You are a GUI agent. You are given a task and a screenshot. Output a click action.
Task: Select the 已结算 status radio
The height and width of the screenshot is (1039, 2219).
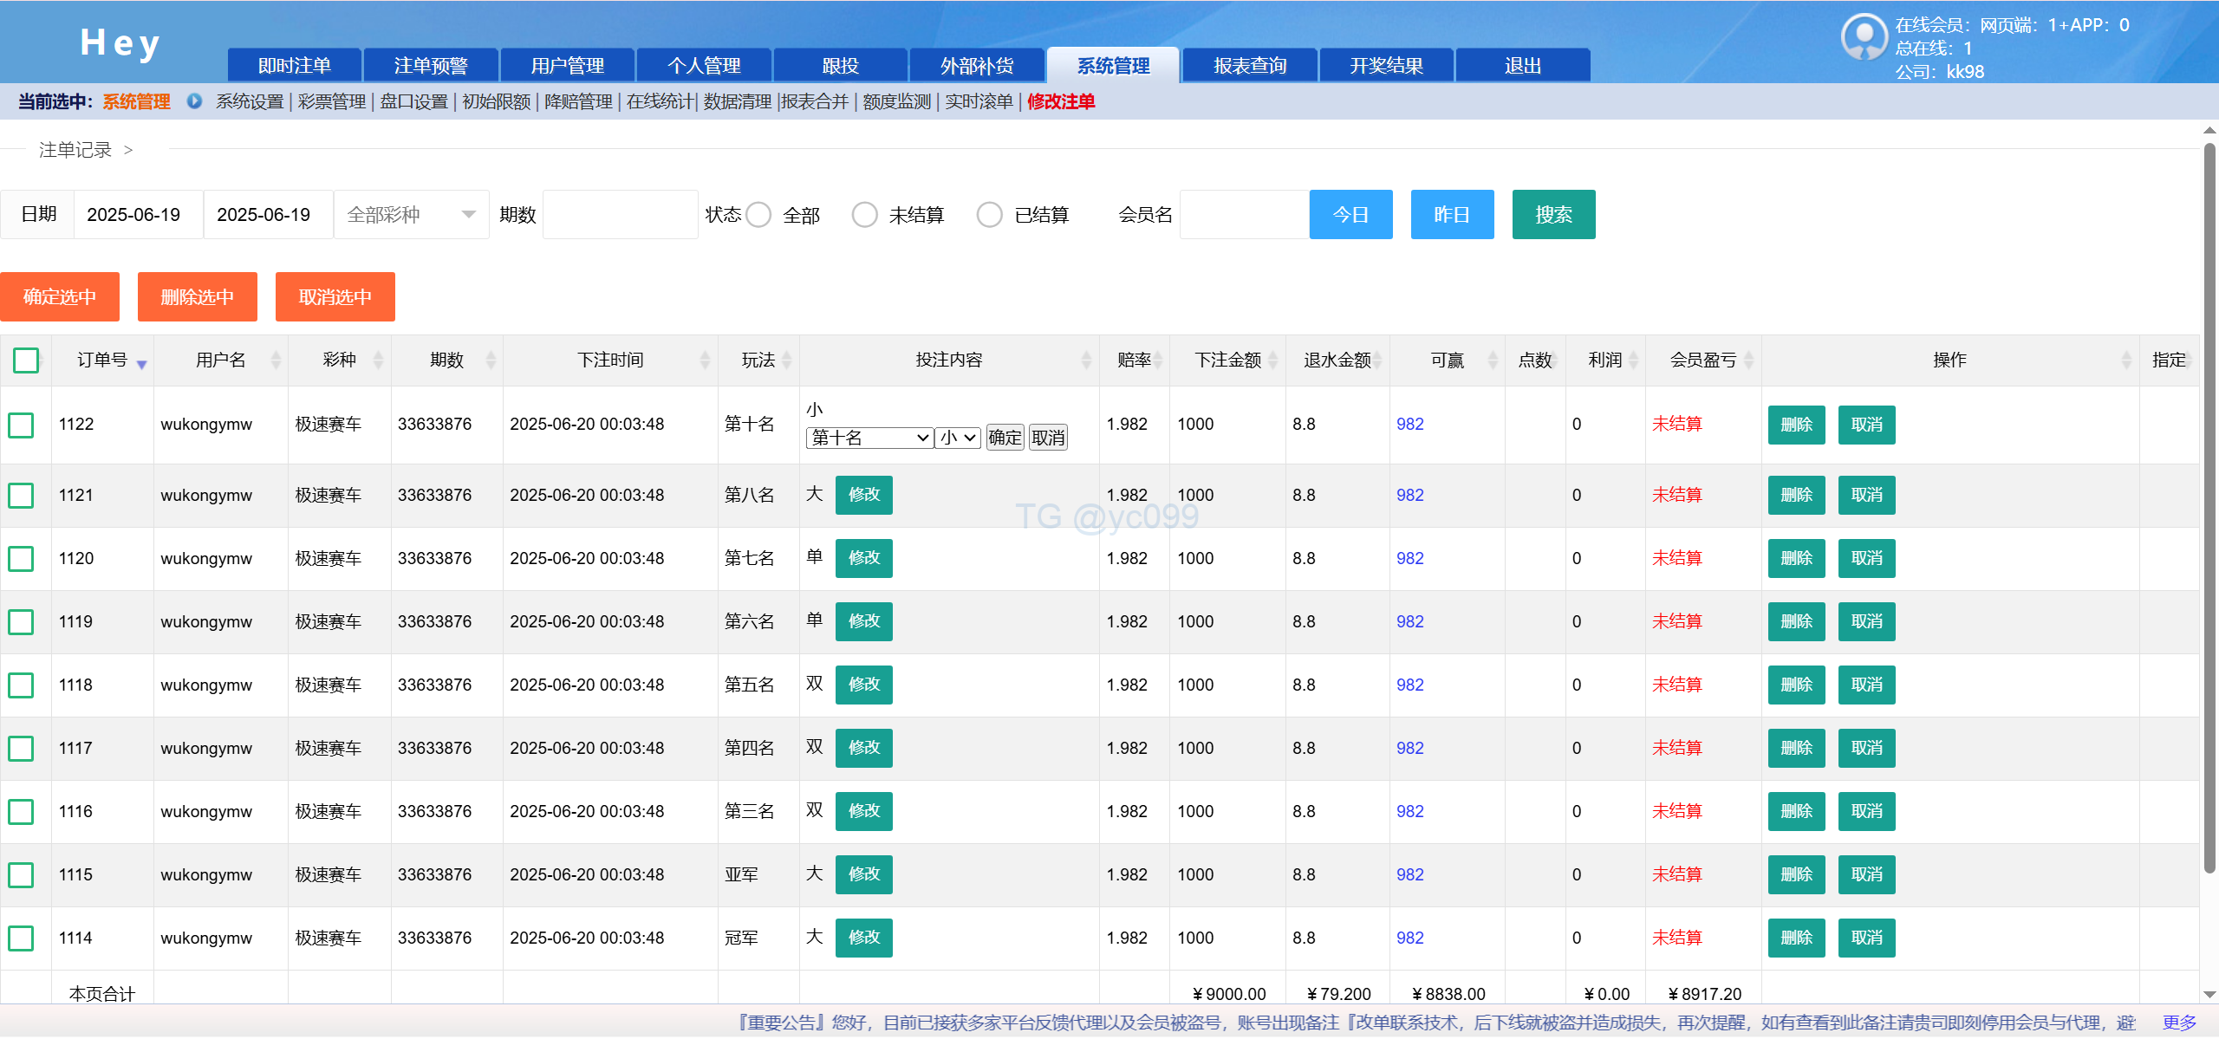(x=989, y=215)
